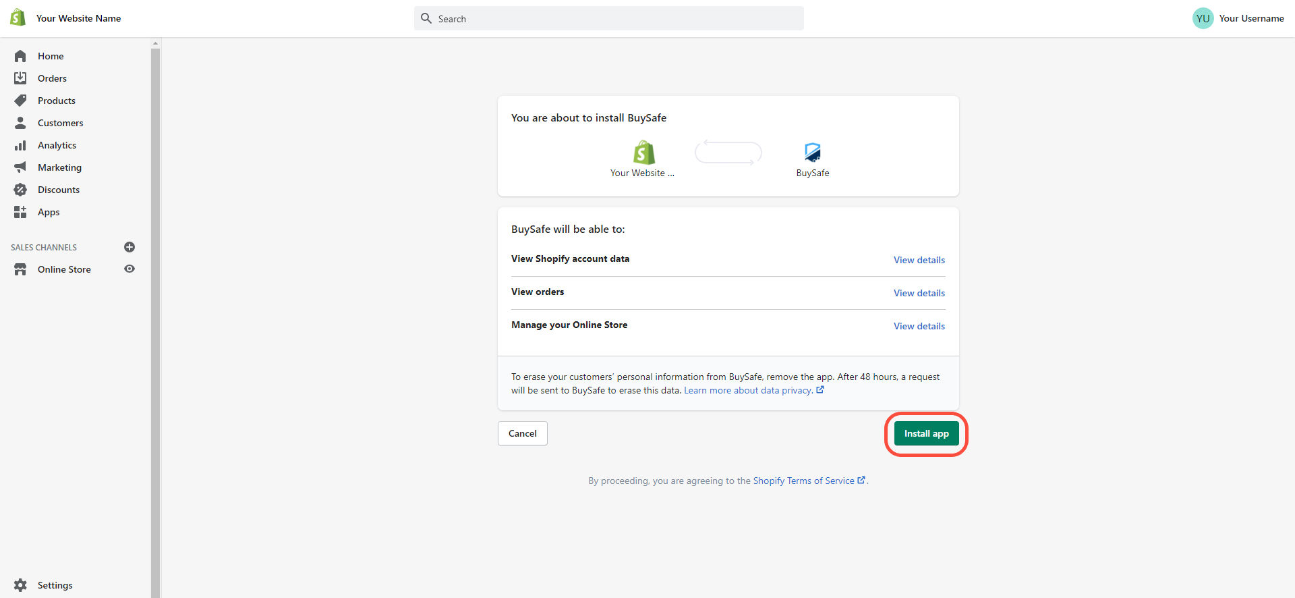This screenshot has width=1295, height=598.
Task: Click the Home house icon
Action: click(20, 56)
